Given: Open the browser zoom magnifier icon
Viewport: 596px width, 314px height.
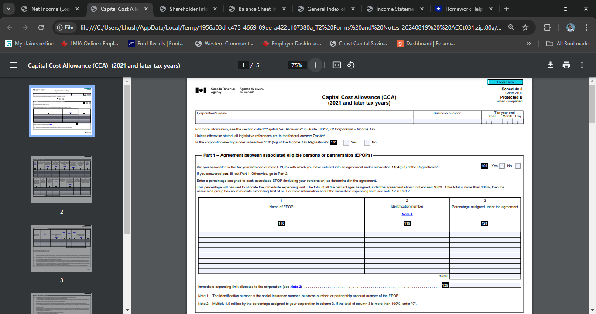Looking at the screenshot, I should pyautogui.click(x=511, y=27).
